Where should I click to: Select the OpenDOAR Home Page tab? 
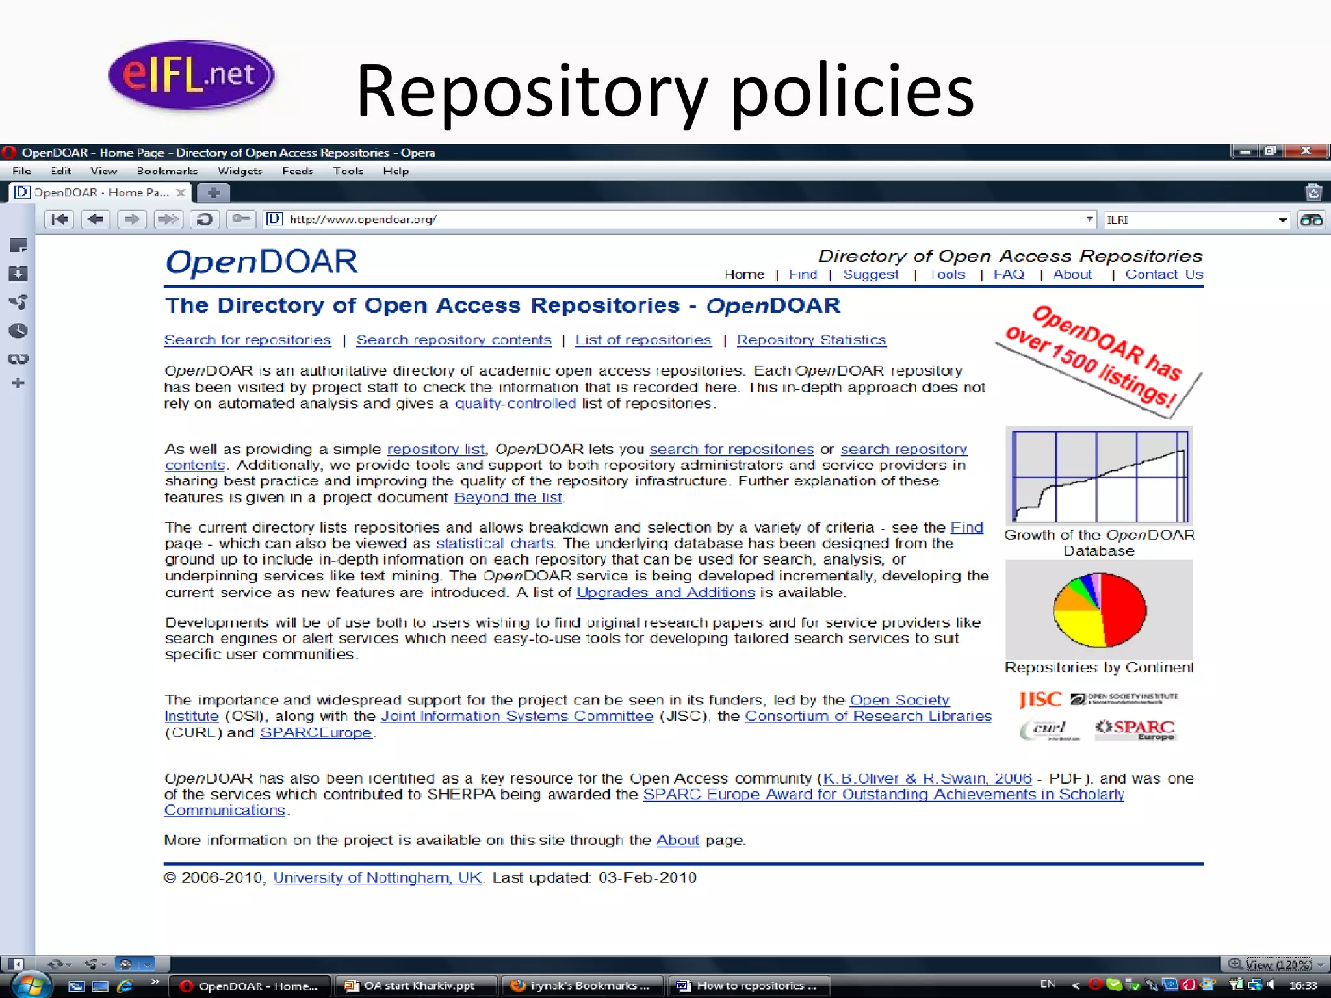(x=101, y=192)
